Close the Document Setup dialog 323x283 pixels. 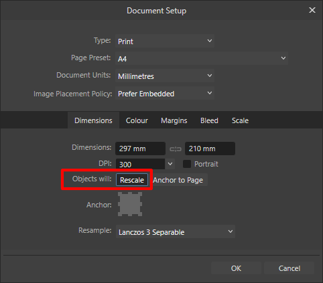point(312,10)
